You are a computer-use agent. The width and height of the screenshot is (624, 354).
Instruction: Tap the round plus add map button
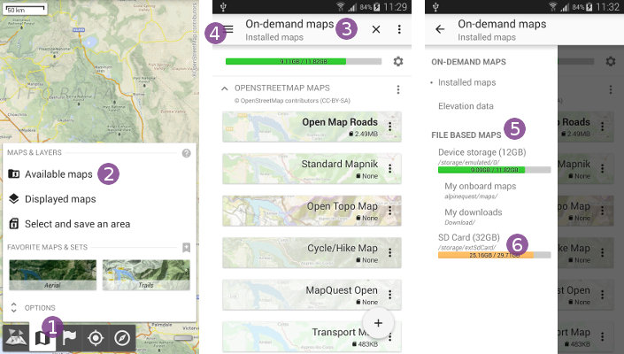378,323
